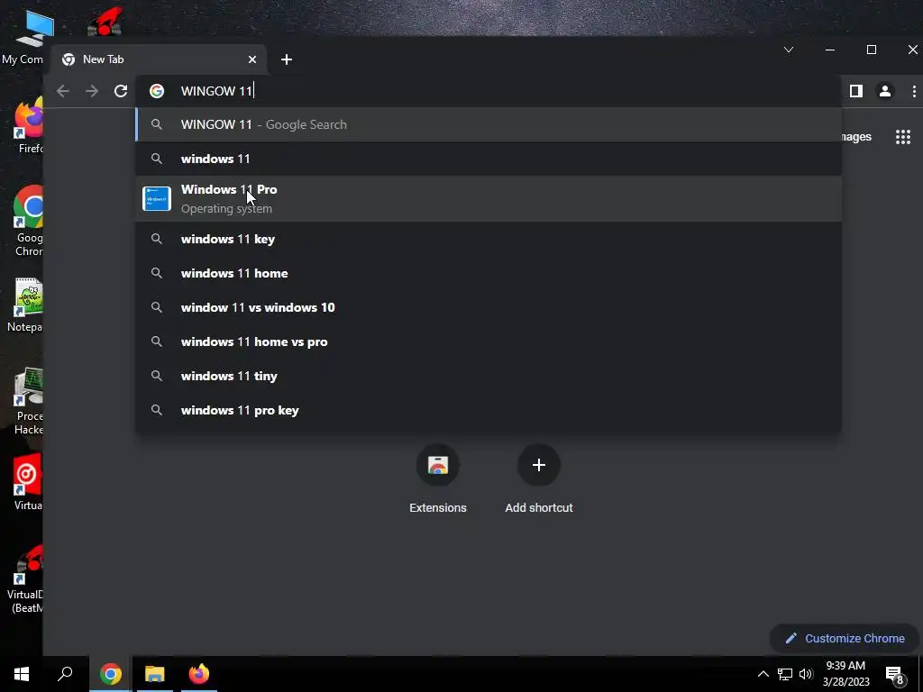Screen dimensions: 923x692
Task: Select 'Windows 11 Pro' operating system suggestion
Action: coord(489,199)
